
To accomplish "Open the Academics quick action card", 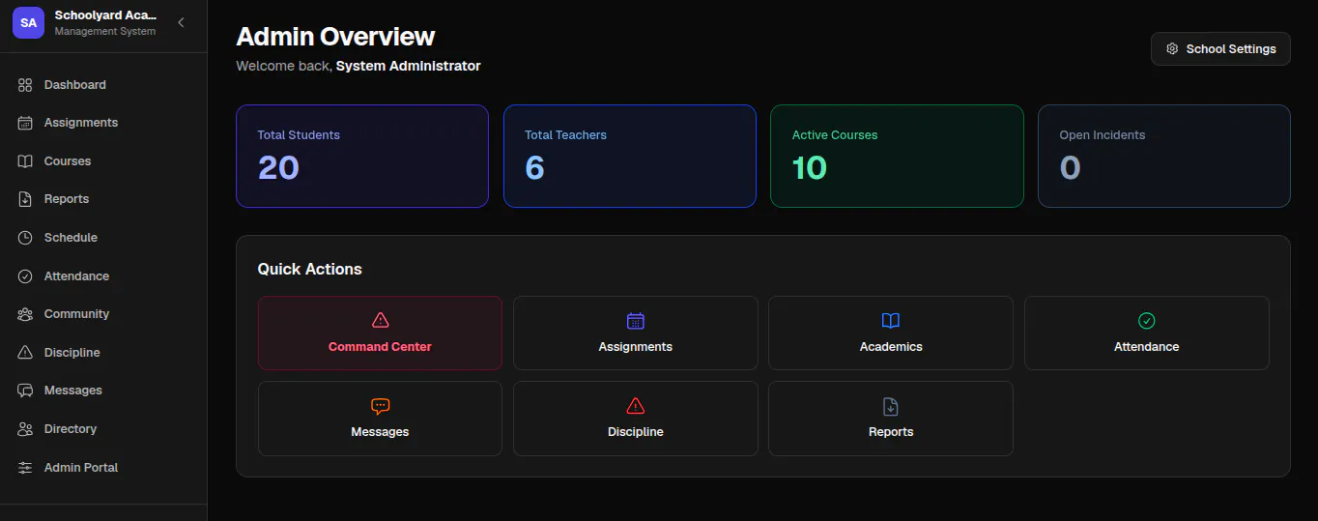I will [x=891, y=333].
